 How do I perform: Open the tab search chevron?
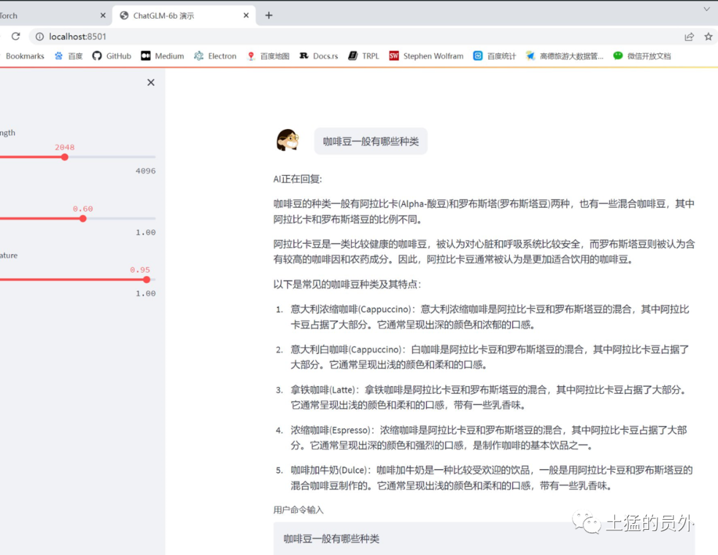coord(707,9)
